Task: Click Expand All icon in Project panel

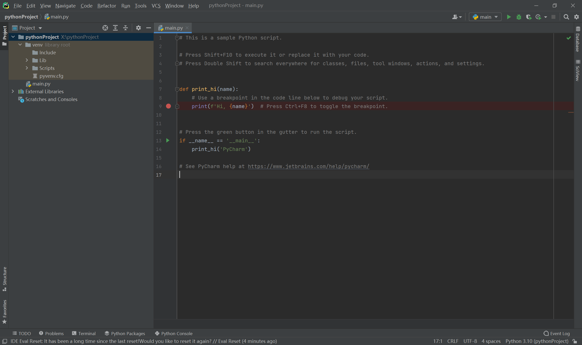Action: click(115, 28)
